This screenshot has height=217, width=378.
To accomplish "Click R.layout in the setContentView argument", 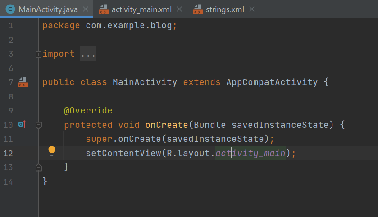I will coord(188,153).
